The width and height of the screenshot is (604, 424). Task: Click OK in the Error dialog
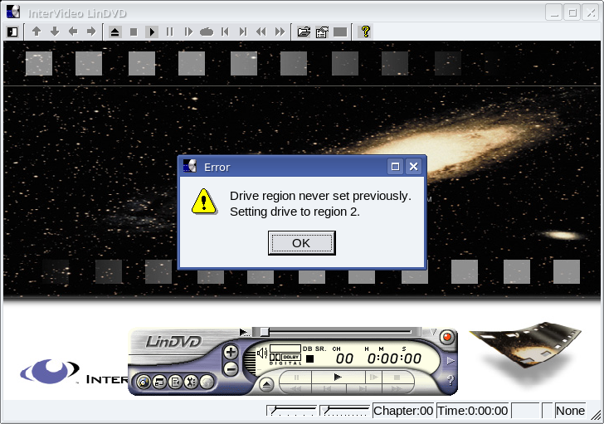(x=302, y=243)
